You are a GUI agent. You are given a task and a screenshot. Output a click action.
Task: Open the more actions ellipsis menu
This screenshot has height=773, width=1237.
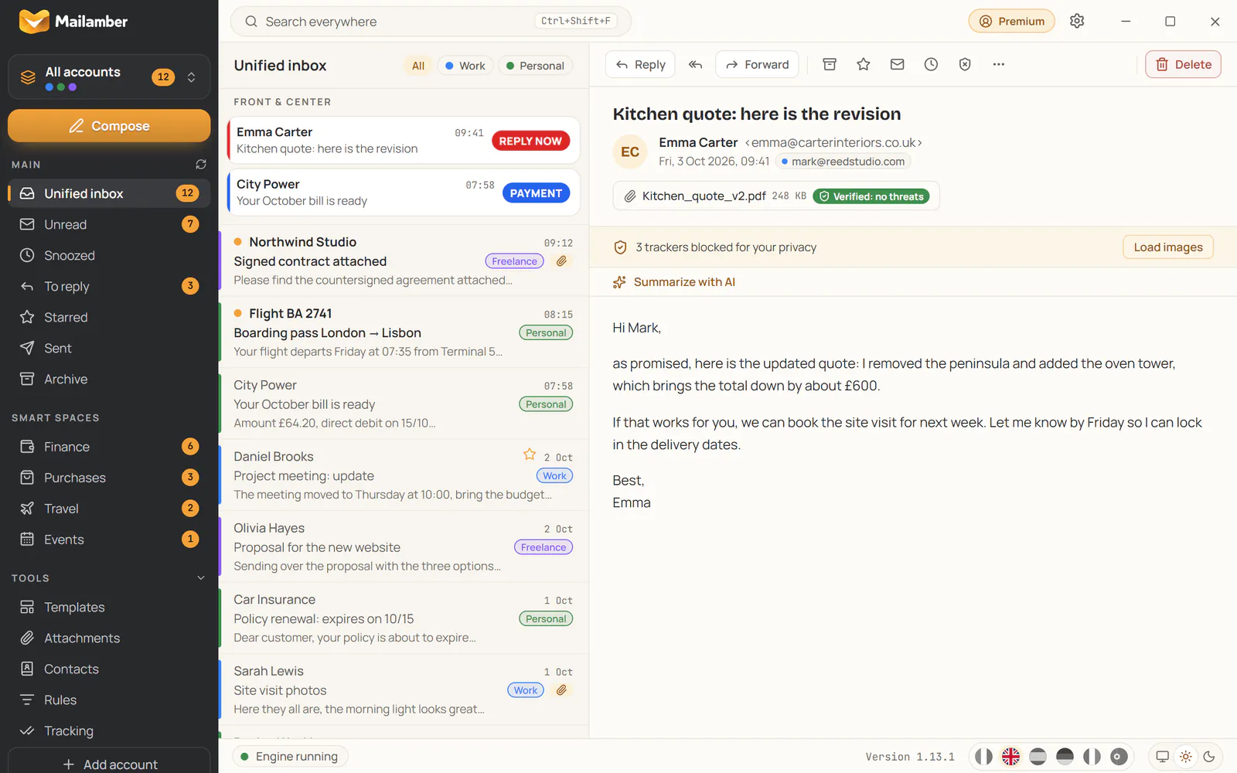(999, 65)
